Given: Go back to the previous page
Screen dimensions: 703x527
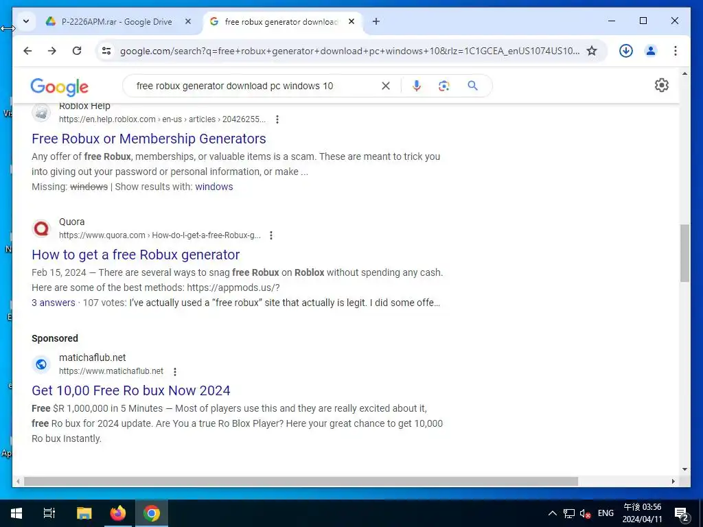Looking at the screenshot, I should click(x=27, y=51).
